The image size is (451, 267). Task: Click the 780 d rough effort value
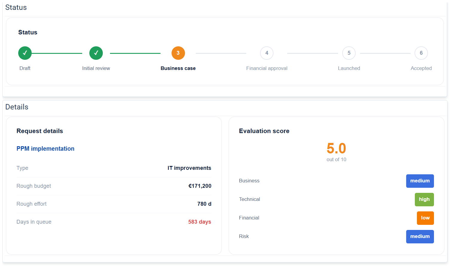tap(204, 204)
